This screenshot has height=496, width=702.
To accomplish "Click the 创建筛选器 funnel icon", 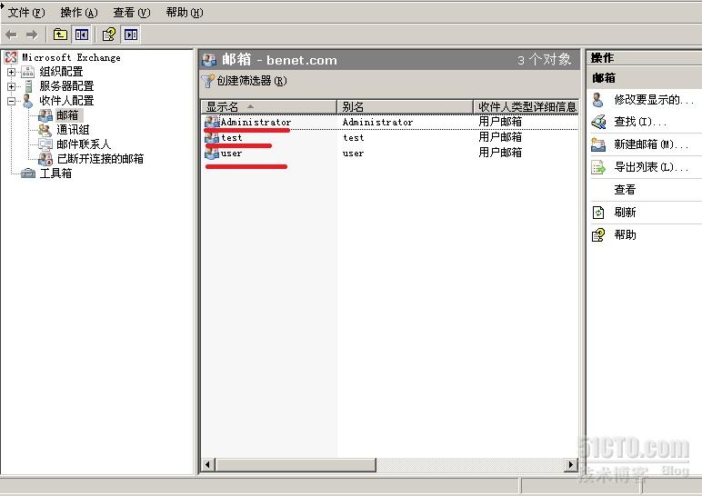I will [207, 81].
